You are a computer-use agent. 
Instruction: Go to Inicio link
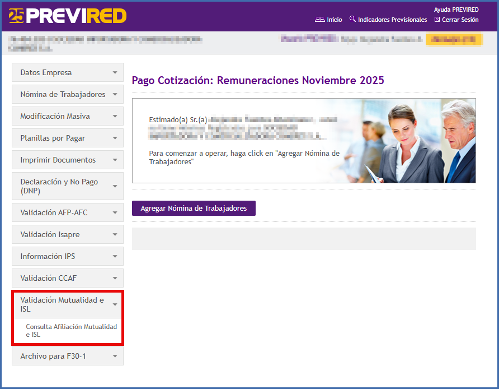click(x=335, y=20)
